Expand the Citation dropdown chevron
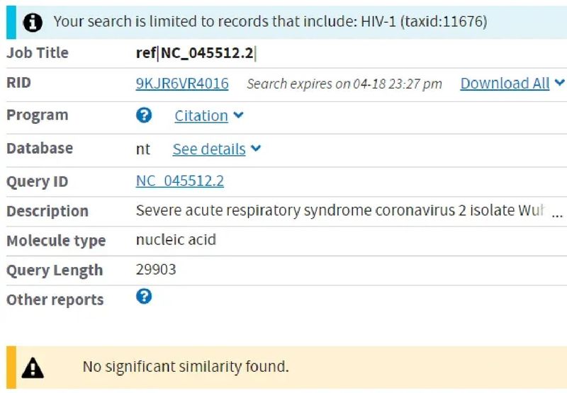Image resolution: width=567 pixels, height=393 pixels. pyautogui.click(x=238, y=115)
